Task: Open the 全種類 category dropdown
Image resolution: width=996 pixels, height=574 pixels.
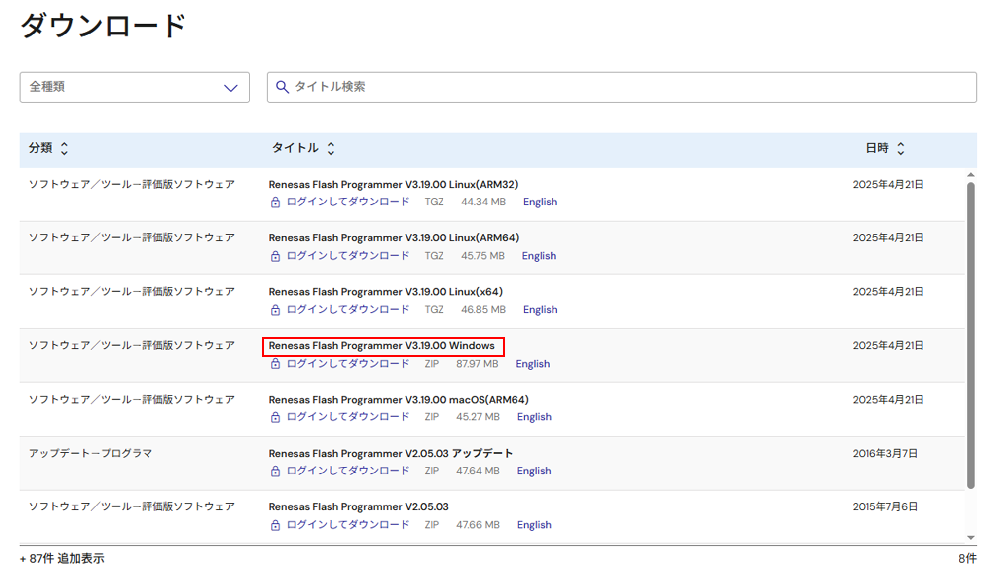Action: (x=134, y=87)
